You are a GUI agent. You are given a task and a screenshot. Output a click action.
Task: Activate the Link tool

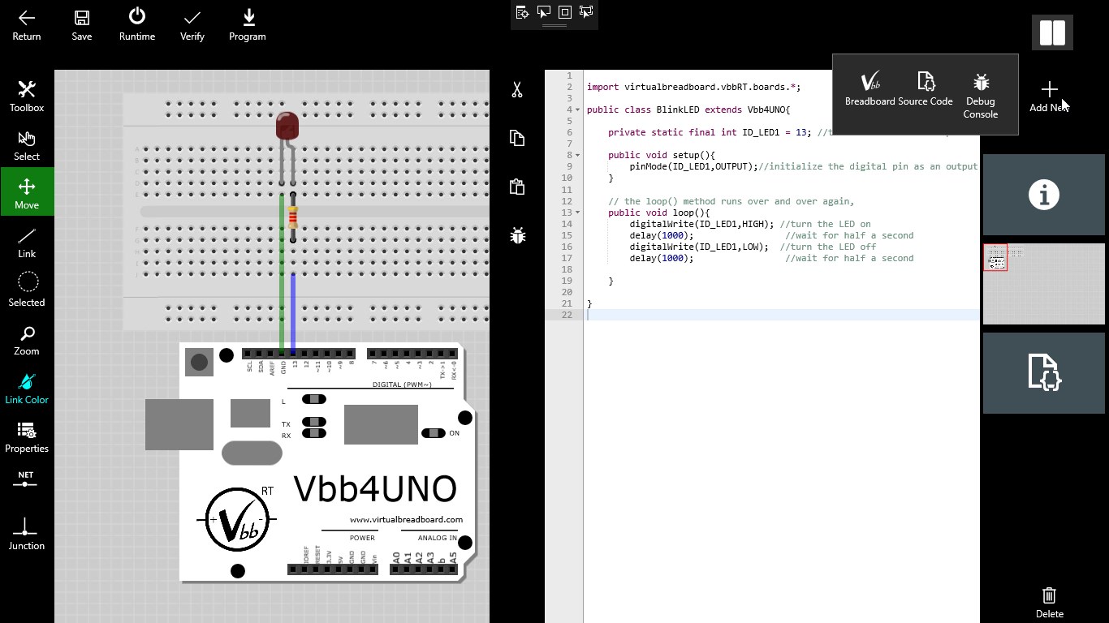(27, 243)
